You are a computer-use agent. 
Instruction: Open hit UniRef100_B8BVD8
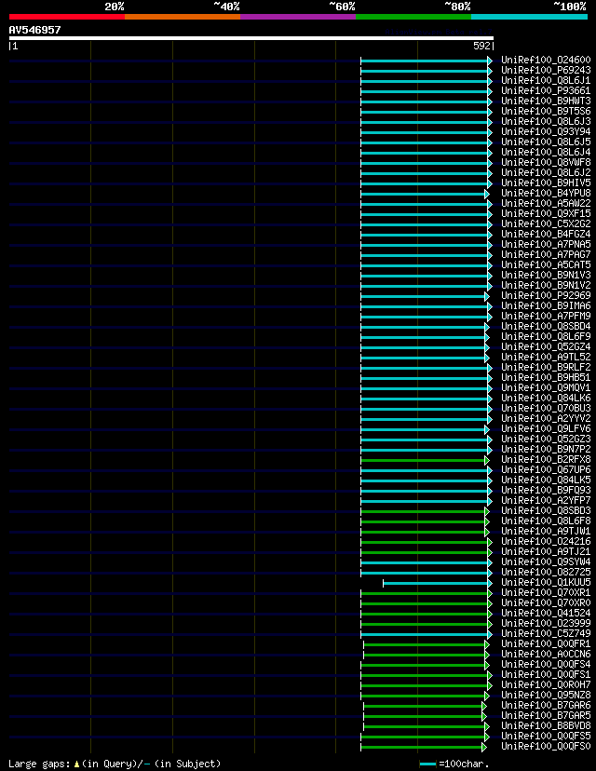coord(546,725)
